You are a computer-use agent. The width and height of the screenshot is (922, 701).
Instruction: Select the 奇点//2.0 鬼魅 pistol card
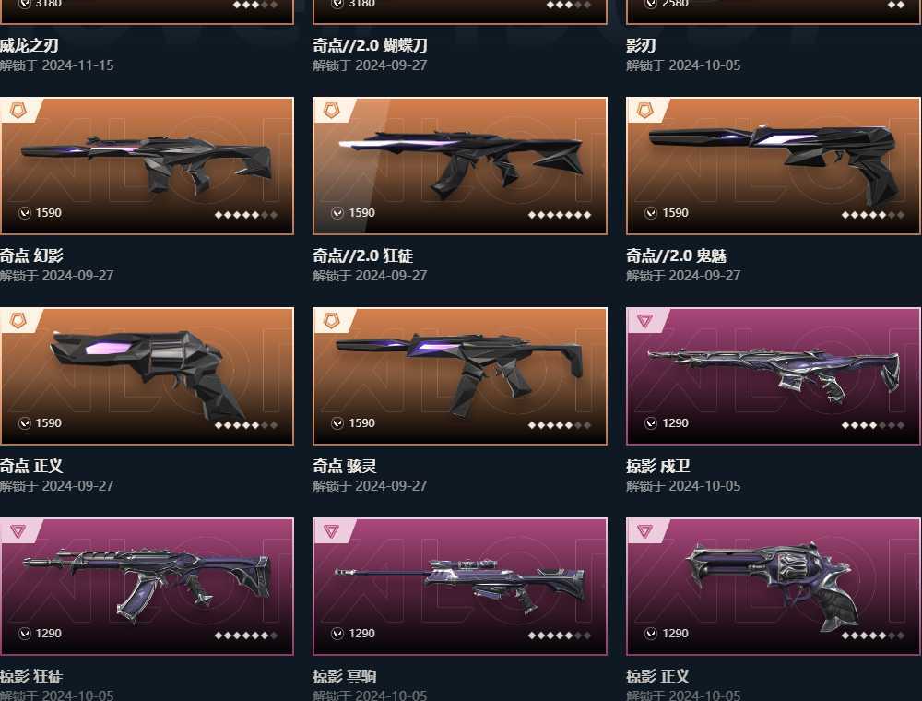point(774,166)
